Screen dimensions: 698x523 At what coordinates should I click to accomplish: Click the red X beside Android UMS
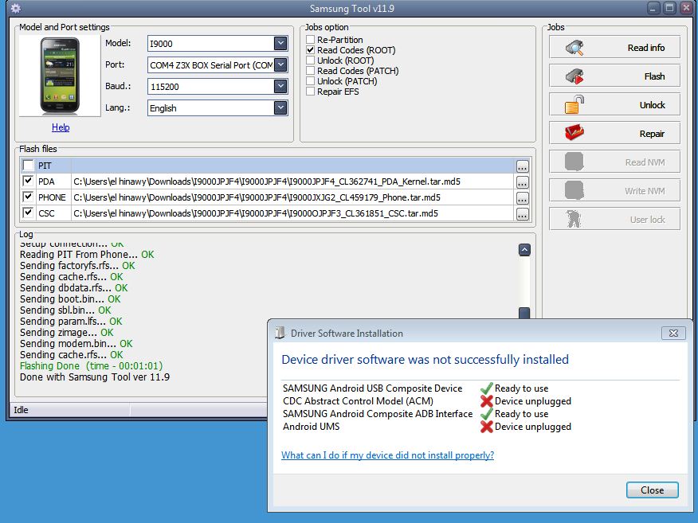coord(487,427)
